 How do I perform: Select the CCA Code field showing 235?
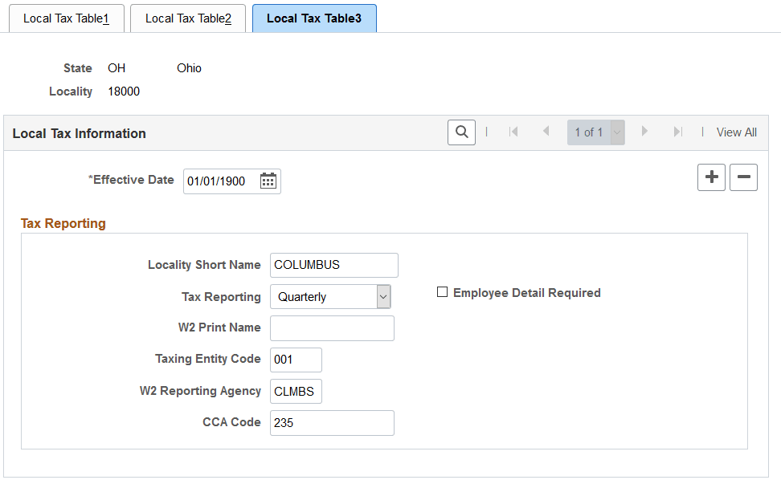[x=332, y=423]
